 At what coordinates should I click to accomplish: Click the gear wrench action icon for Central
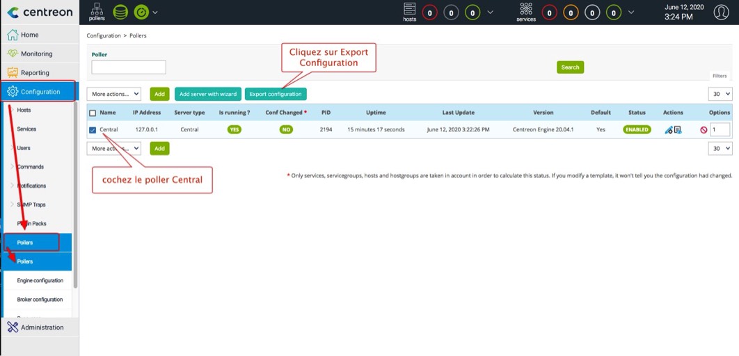click(669, 130)
